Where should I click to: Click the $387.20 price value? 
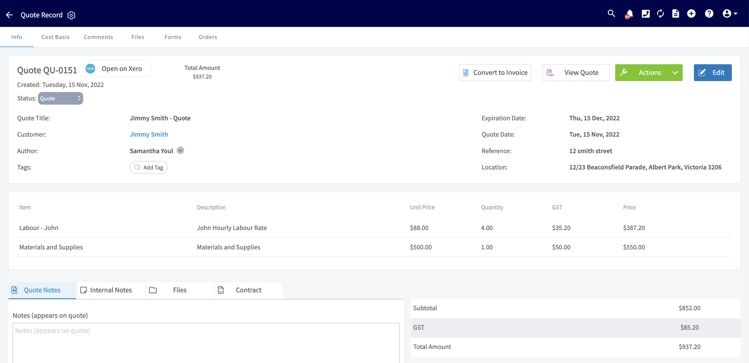[634, 228]
